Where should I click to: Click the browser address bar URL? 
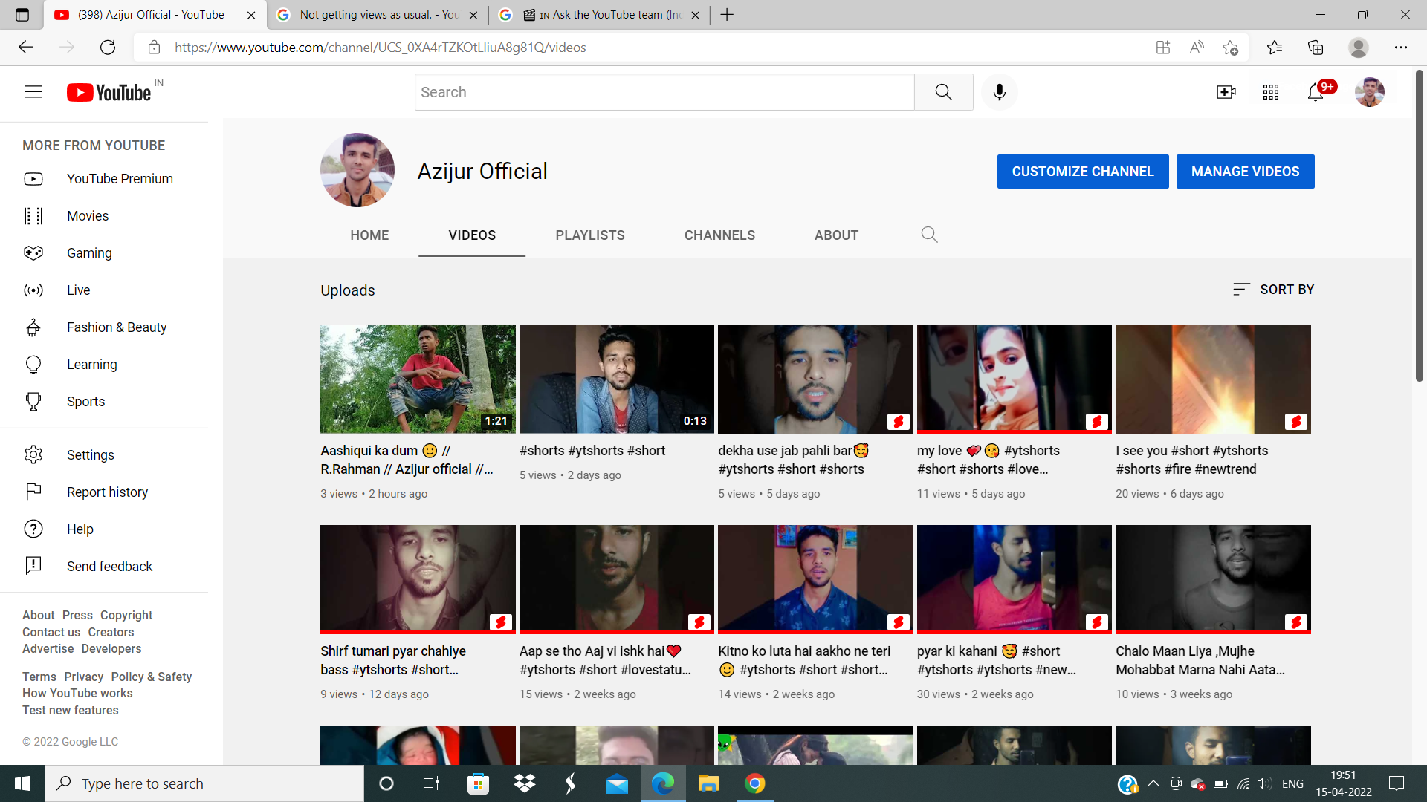pyautogui.click(x=381, y=48)
